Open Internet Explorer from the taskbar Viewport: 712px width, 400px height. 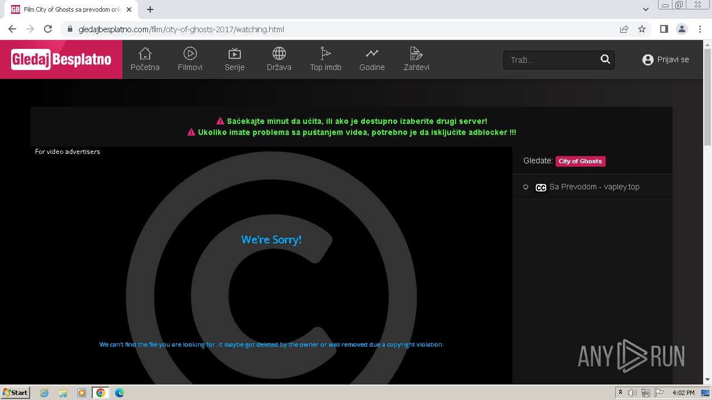(x=44, y=393)
